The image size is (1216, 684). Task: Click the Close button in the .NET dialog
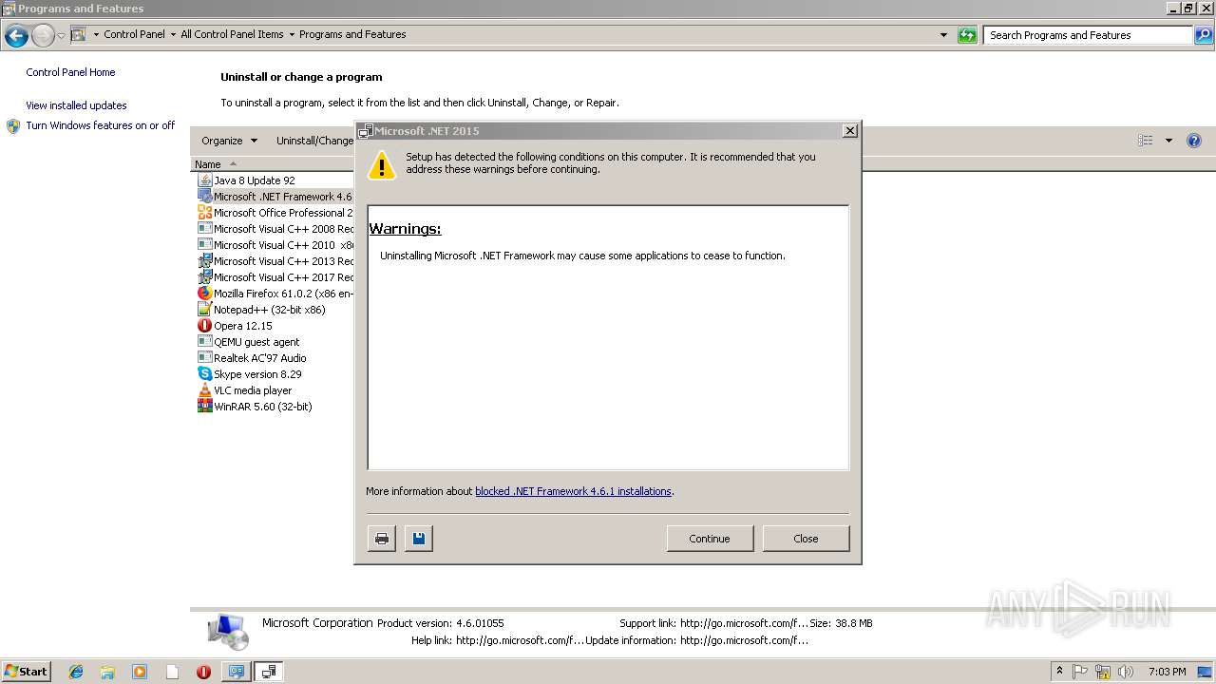coord(806,539)
